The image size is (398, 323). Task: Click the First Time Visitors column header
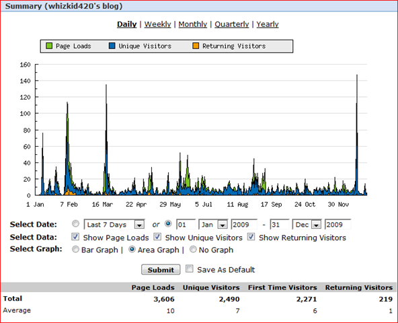(282, 287)
